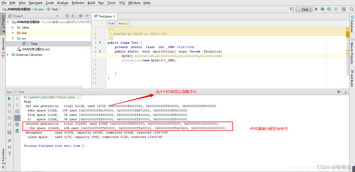This screenshot has height=172, width=355.
Task: Open the File menu
Action: tap(4, 3)
